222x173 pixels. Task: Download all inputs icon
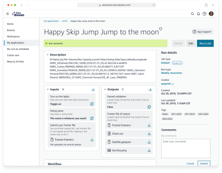[93, 89]
